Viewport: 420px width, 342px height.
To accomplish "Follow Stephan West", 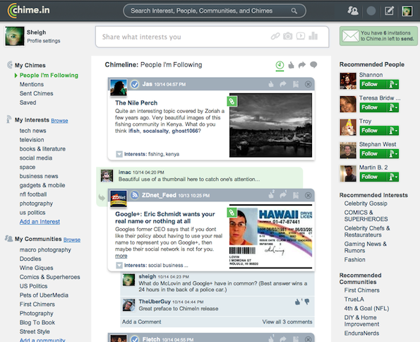I will pyautogui.click(x=373, y=154).
